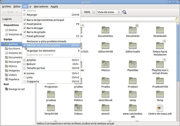The image size is (180, 126).
Task: Open the sketchbook folder
Action: [105, 94]
